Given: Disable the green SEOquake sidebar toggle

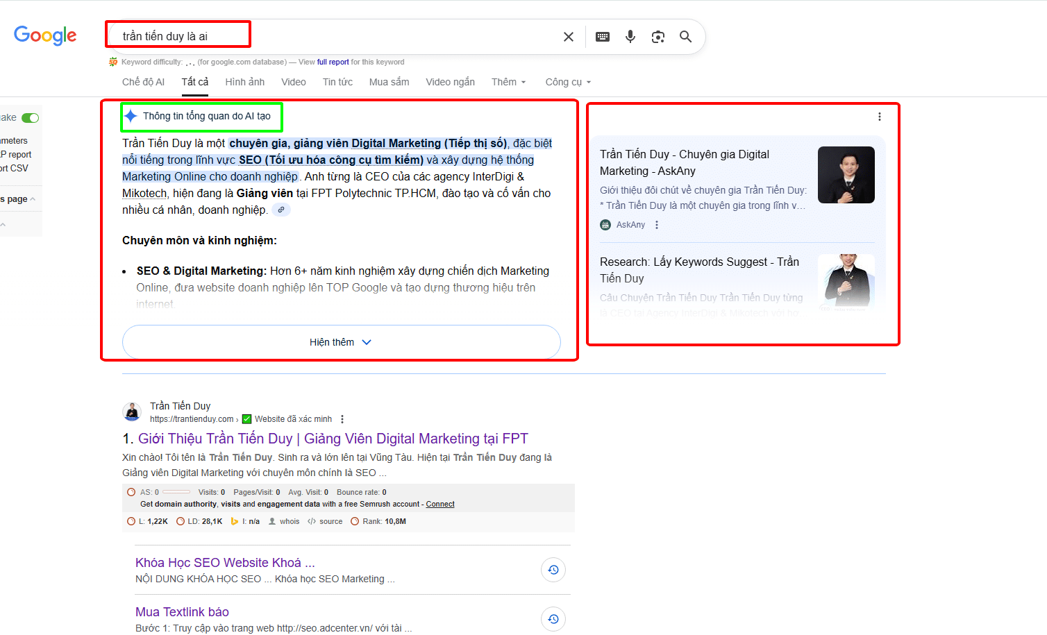Looking at the screenshot, I should [31, 118].
